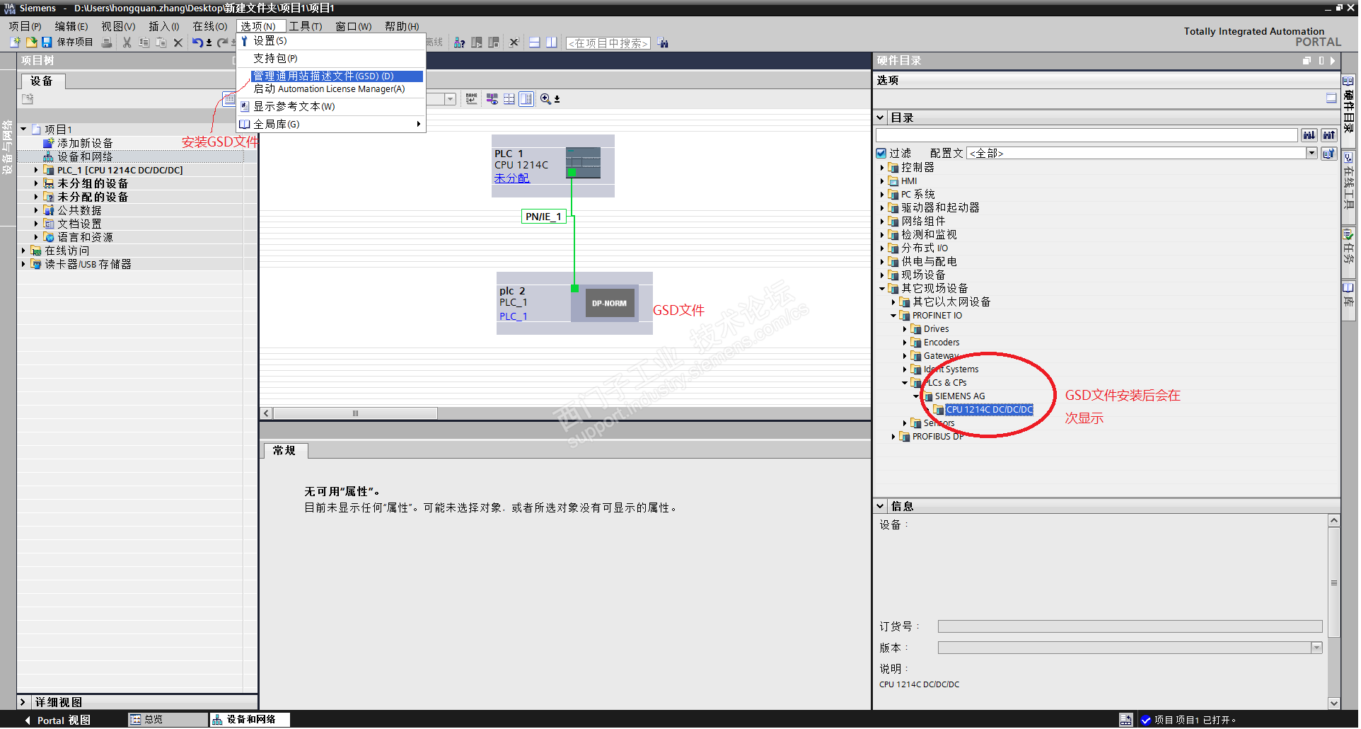Open the 全局库(G) submenu
The width and height of the screenshot is (1361, 729).
(x=332, y=125)
